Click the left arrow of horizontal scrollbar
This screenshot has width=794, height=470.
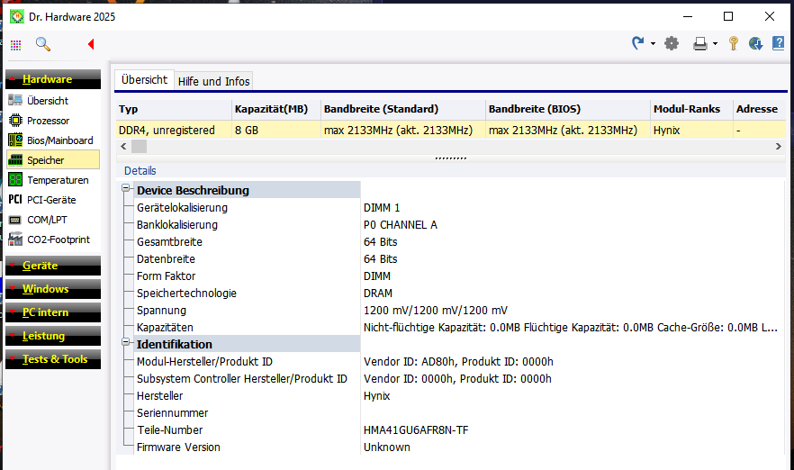[123, 147]
